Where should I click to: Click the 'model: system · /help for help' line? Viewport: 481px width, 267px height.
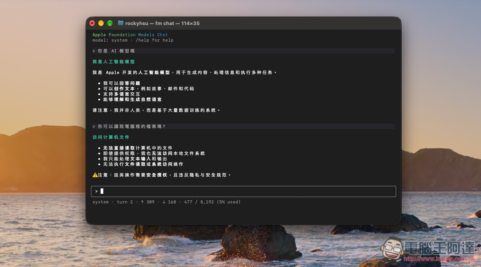(133, 40)
